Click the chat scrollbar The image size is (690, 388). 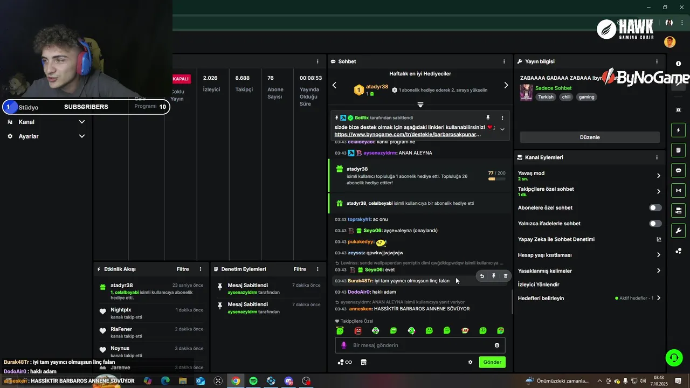click(512, 302)
